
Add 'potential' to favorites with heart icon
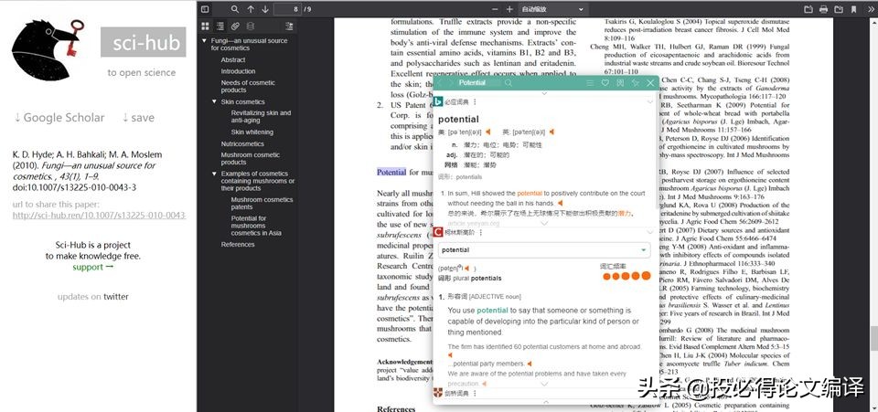click(605, 83)
